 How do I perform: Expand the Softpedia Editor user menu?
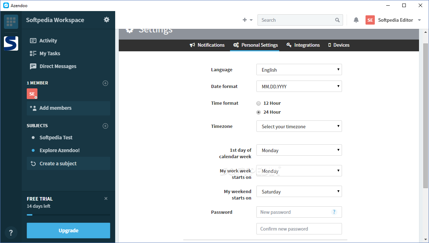point(419,20)
